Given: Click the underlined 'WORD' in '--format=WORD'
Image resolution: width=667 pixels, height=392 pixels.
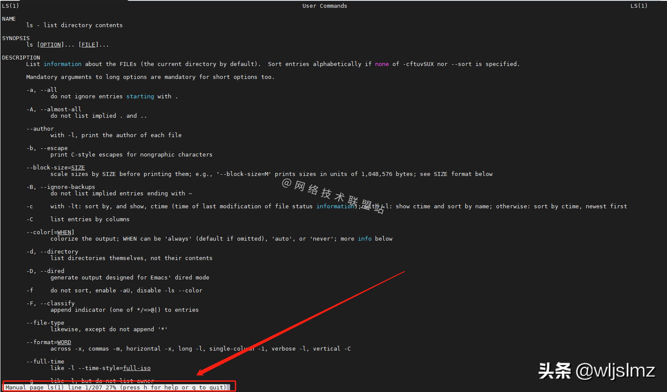Looking at the screenshot, I should pos(64,342).
